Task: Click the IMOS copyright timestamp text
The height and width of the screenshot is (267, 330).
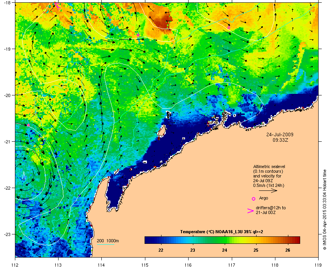Action: click(324, 209)
